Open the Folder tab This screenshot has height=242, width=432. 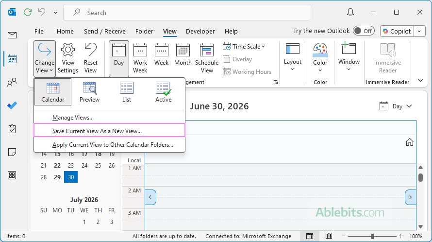[144, 31]
